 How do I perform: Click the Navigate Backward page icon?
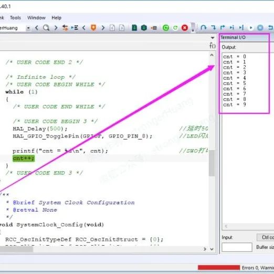(112, 28)
